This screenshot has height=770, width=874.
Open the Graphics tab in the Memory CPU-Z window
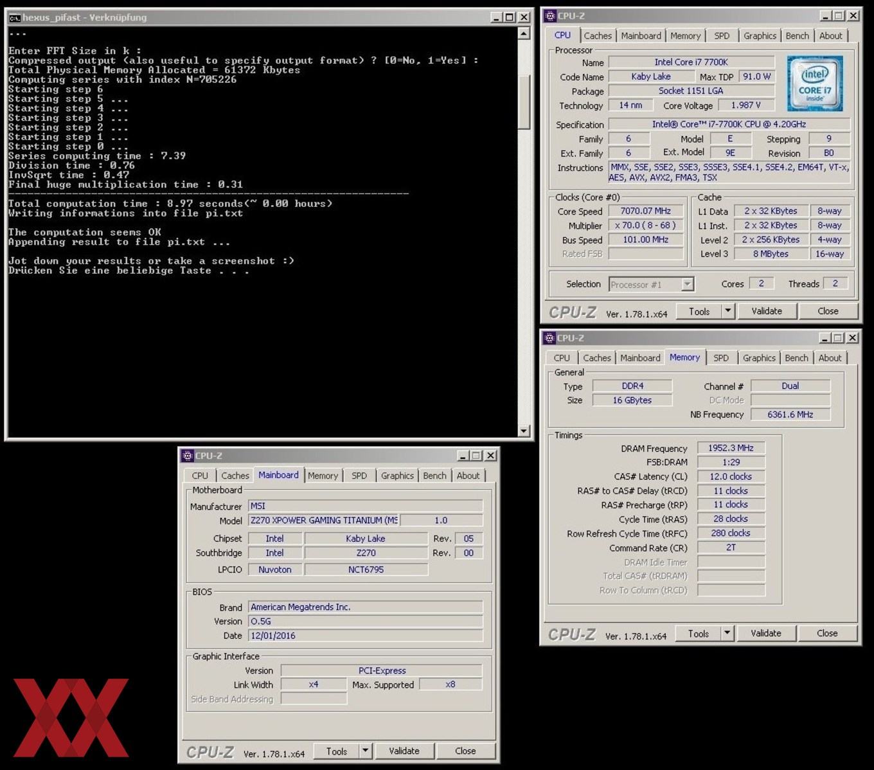click(x=759, y=358)
